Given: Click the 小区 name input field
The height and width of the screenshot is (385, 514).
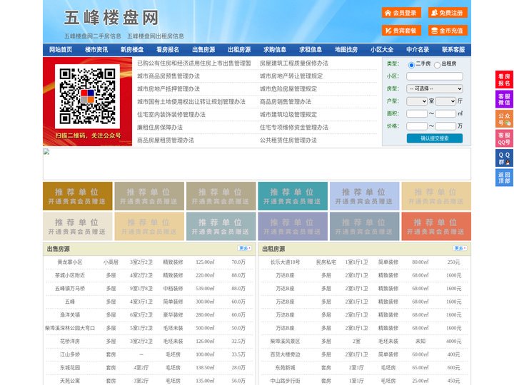Looking at the screenshot, I should pos(435,76).
